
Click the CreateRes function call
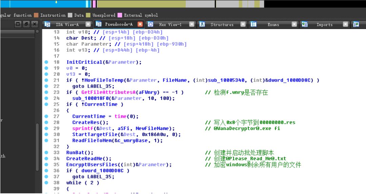click(86, 123)
